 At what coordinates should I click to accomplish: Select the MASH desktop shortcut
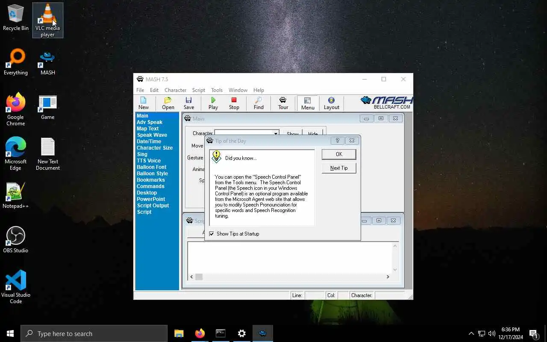pyautogui.click(x=47, y=63)
